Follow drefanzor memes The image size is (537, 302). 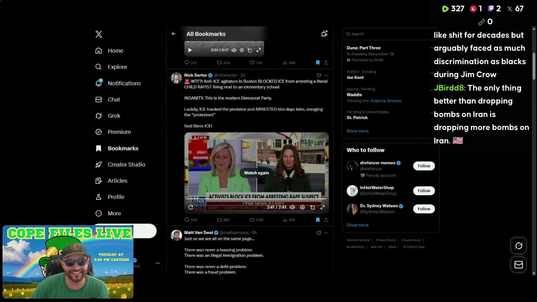click(x=424, y=166)
